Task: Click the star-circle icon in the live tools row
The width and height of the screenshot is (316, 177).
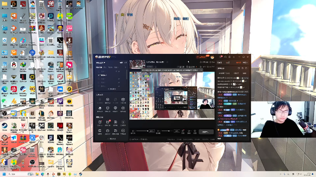Action: point(123,122)
